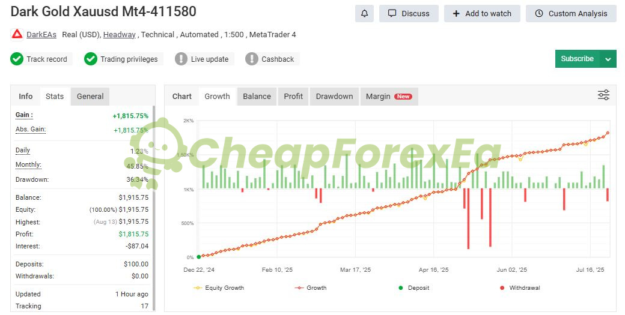Toggle Deposit legend series
This screenshot has width=625, height=315.
413,287
